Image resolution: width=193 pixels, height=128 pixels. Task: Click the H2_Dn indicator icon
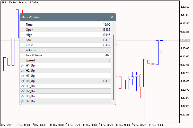click(23, 91)
